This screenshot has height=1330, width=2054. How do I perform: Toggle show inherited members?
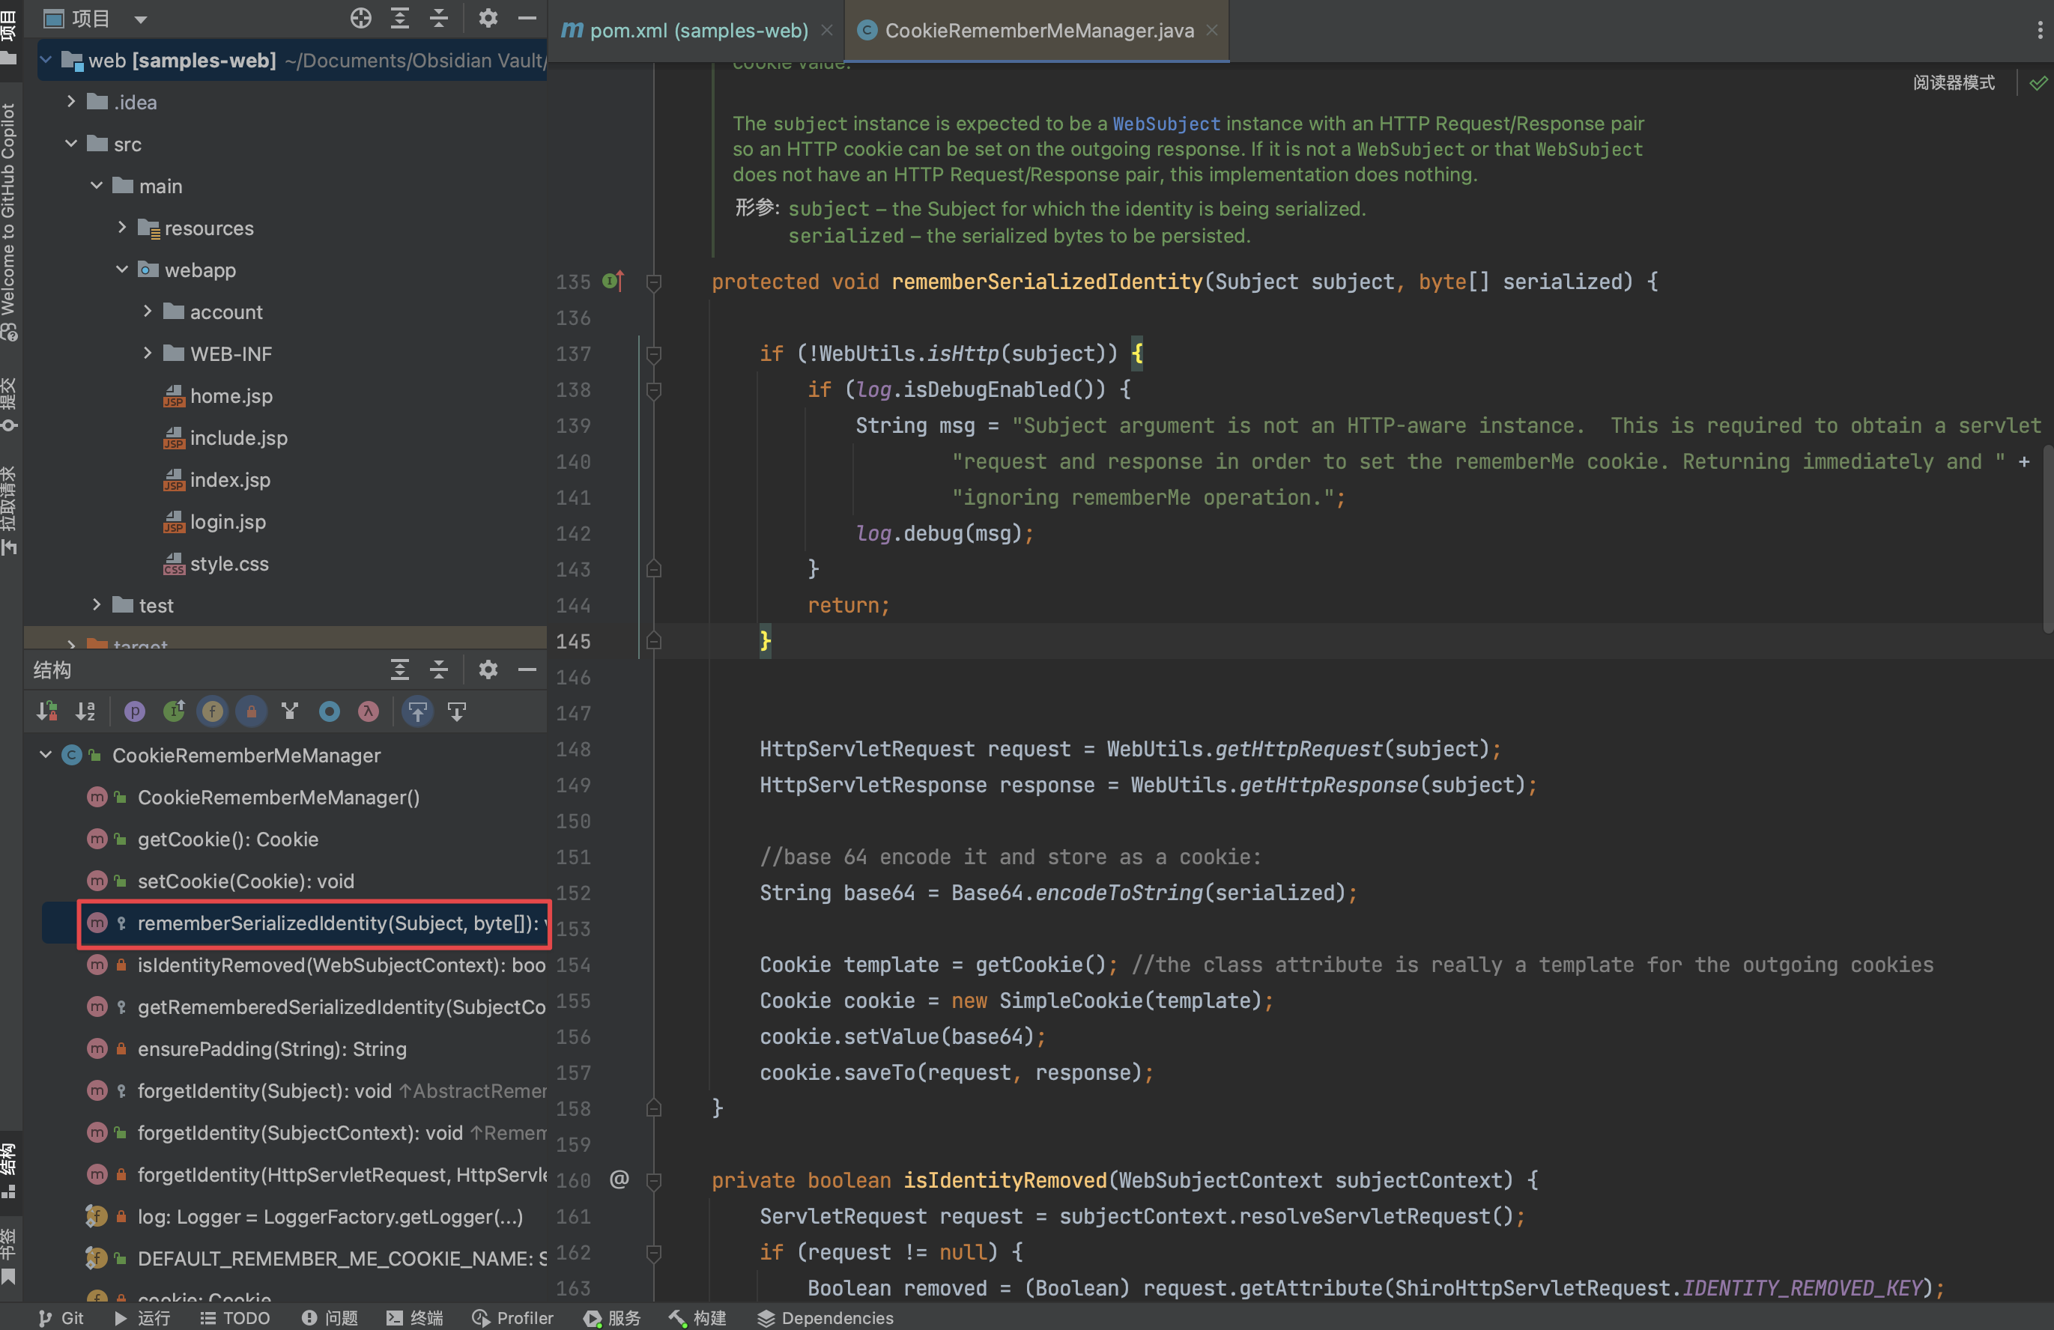tap(175, 711)
